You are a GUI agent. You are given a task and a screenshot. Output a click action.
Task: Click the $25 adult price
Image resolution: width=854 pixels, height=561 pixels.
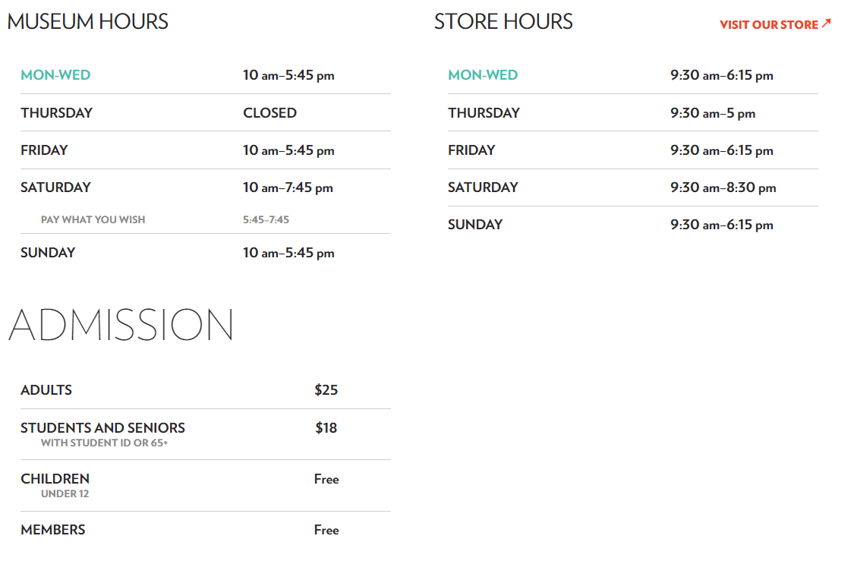(x=326, y=390)
